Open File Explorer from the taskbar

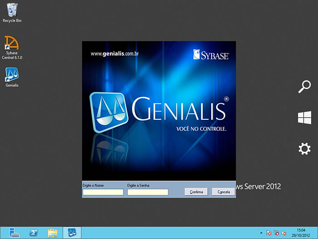point(53,233)
